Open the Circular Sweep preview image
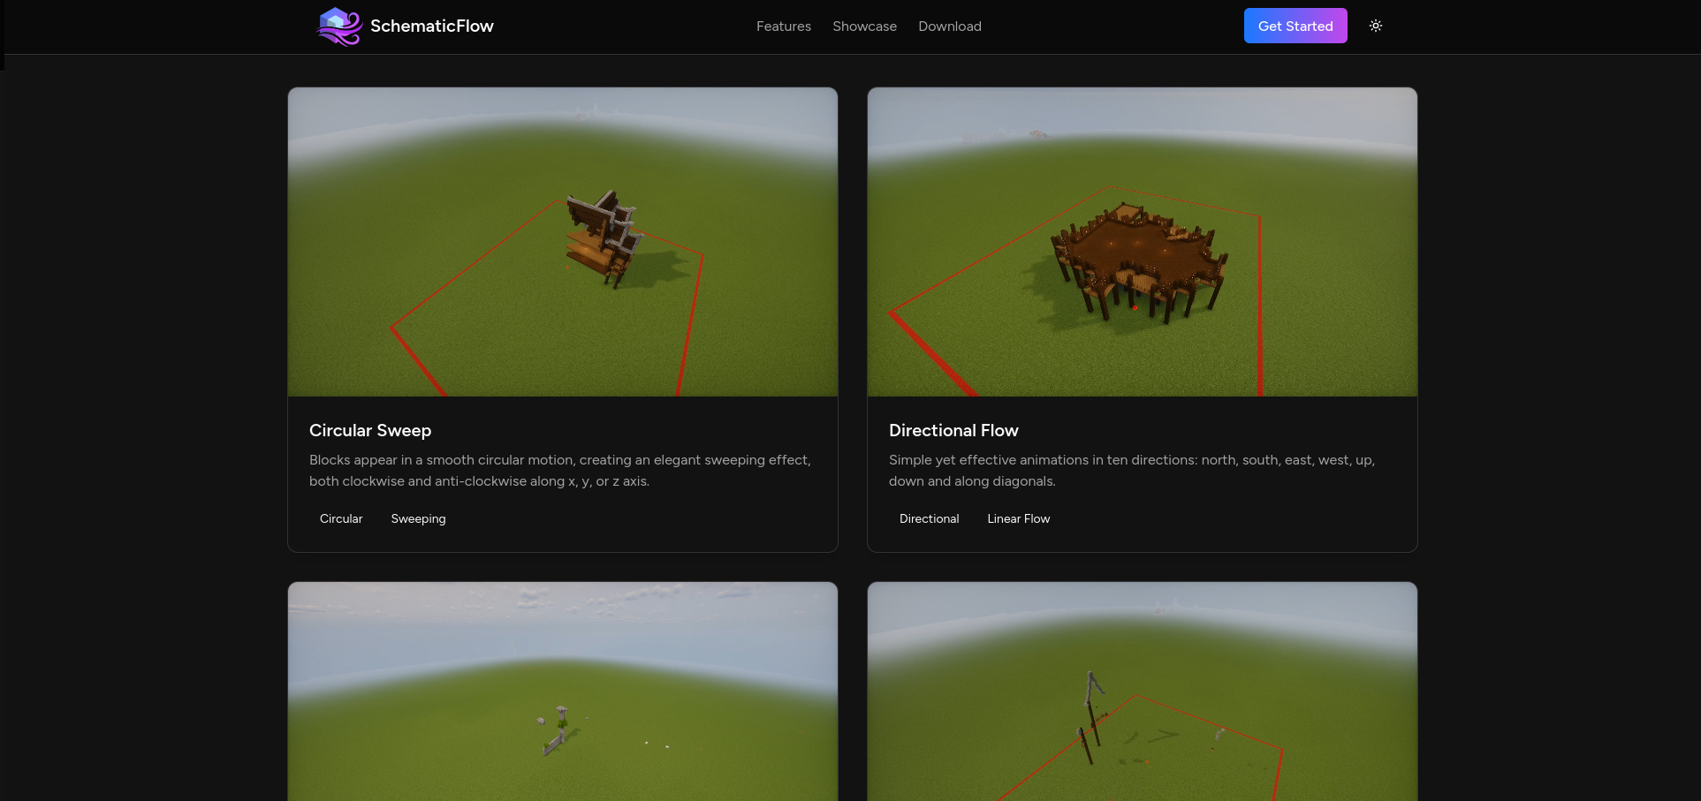1701x801 pixels. [562, 242]
